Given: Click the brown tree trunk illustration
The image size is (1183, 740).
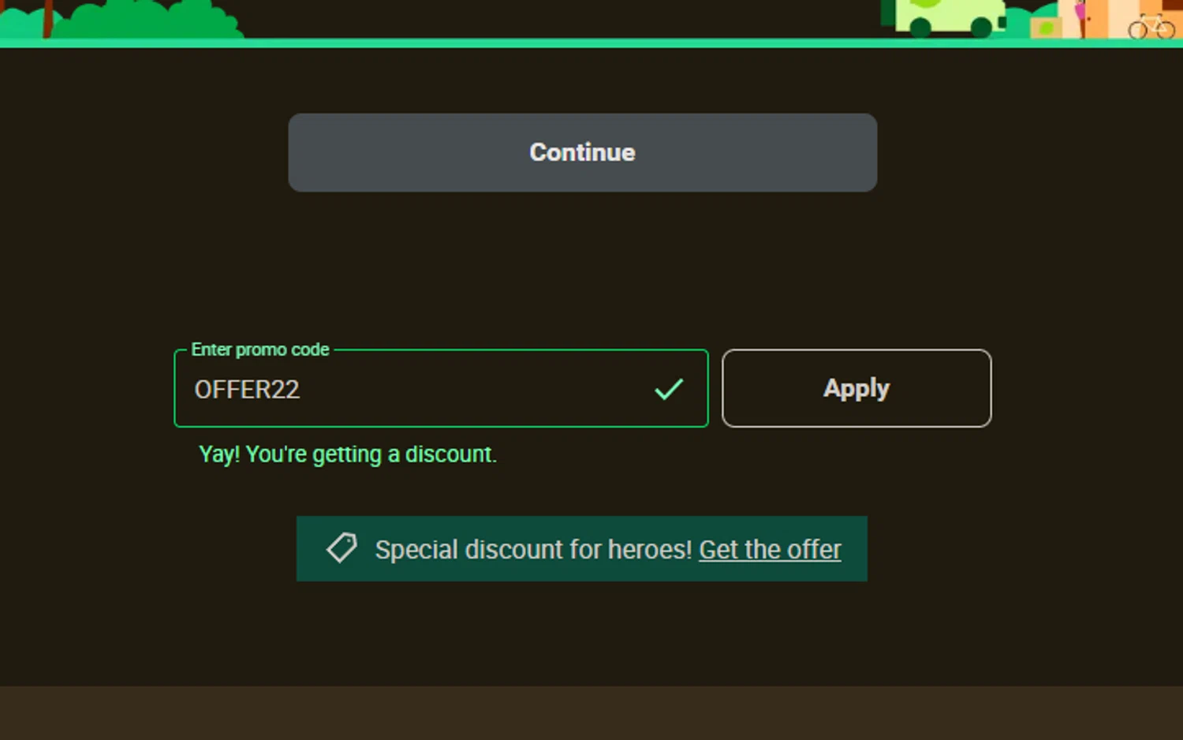Looking at the screenshot, I should pos(48,18).
